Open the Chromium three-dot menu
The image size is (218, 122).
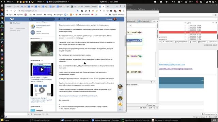[123, 11]
